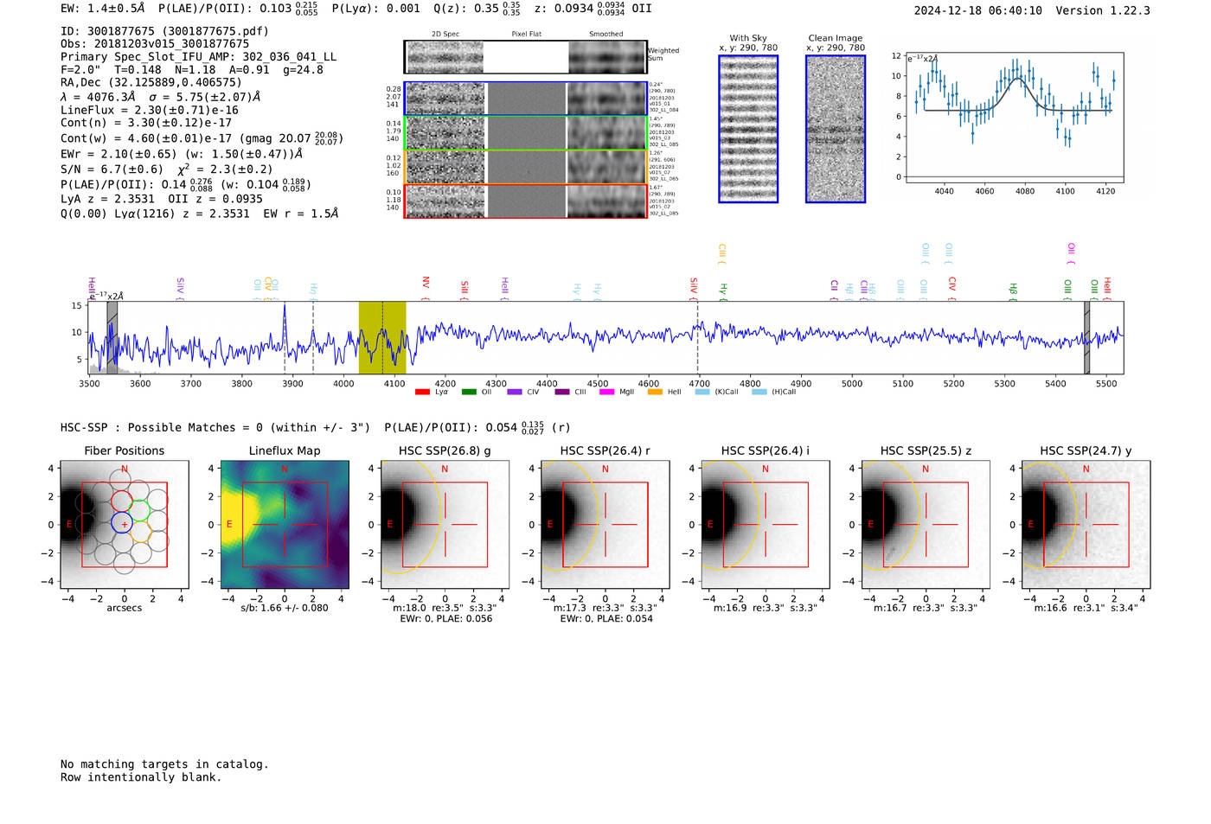Select the HSC SSP(24.7) y cutout

(1086, 524)
